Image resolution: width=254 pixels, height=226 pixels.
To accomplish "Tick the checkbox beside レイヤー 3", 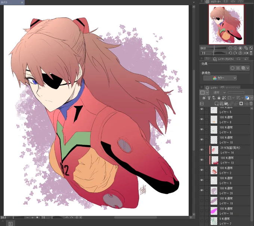I will (207, 180).
